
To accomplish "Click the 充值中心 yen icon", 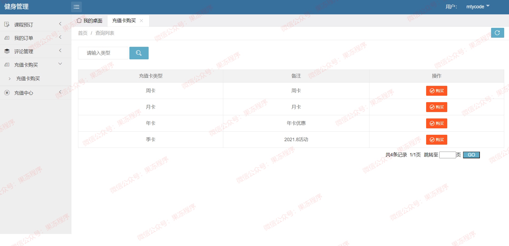I will pyautogui.click(x=7, y=93).
